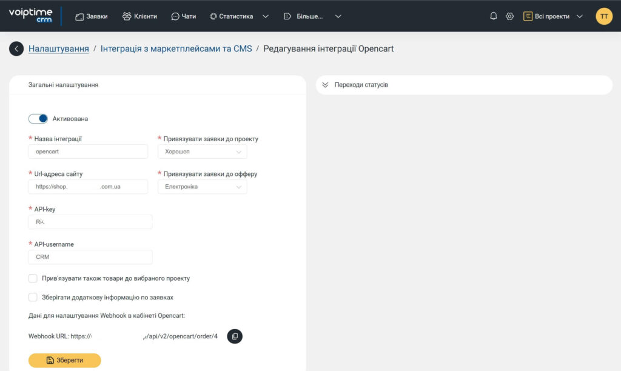This screenshot has height=371, width=621.
Task: Check Зберігати додаткову інформацію по заявках
Action: [x=33, y=298]
